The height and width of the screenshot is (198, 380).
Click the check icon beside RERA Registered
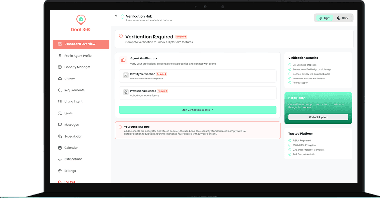click(290, 141)
